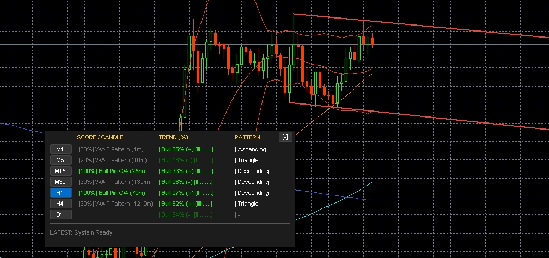The width and height of the screenshot is (549, 258).
Task: Select the M5 timeframe button
Action: 60,160
